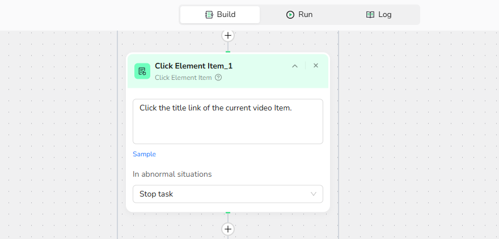Click the 'Click Element Item' subtitle text

[183, 78]
